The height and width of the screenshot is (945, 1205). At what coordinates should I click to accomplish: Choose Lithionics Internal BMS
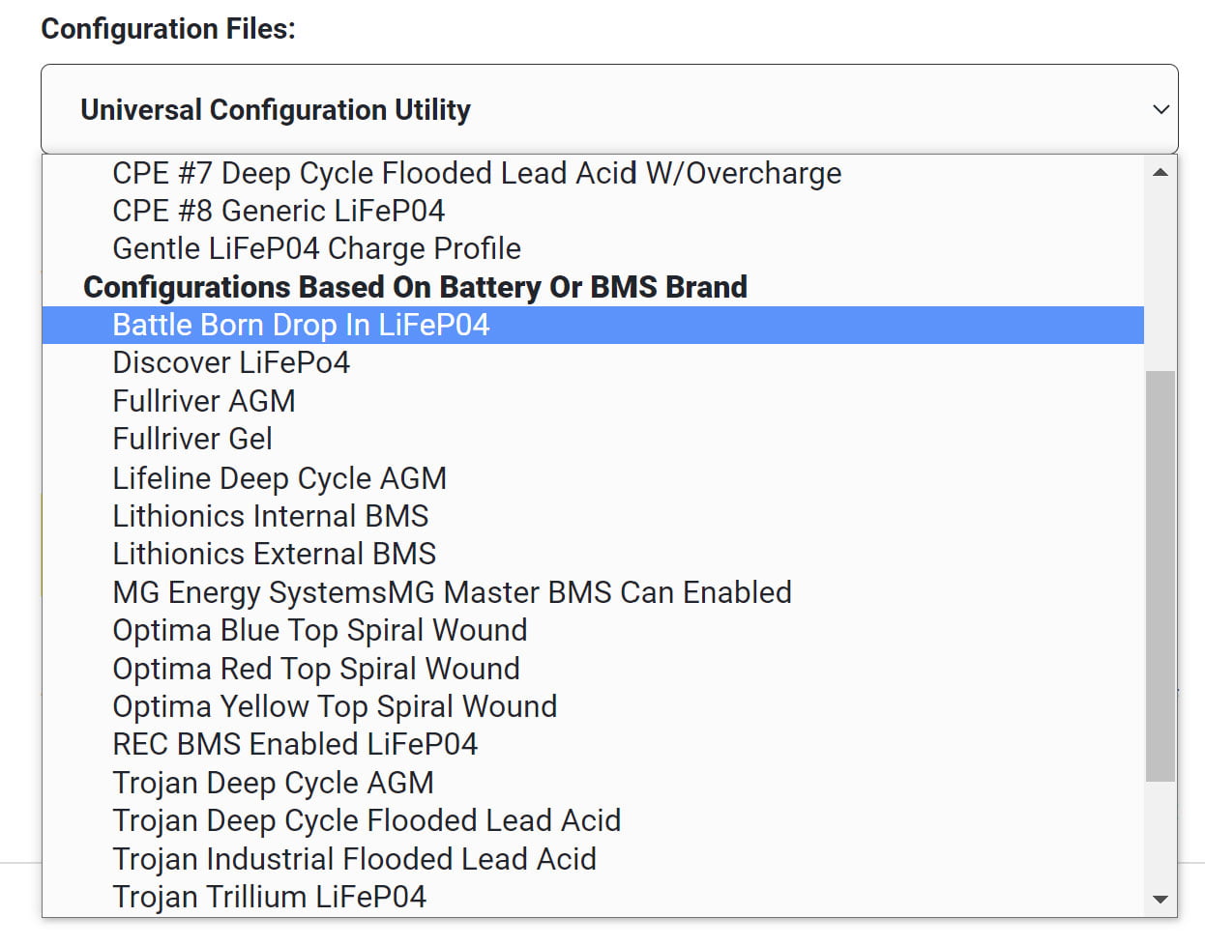click(593, 515)
